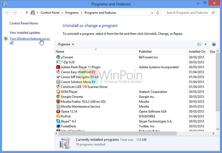222x153 pixels.
Task: Go up one level with Up arrow
Action: click(x=27, y=13)
